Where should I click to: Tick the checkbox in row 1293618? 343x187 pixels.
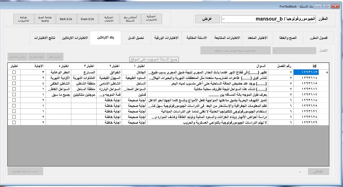(x=14, y=100)
